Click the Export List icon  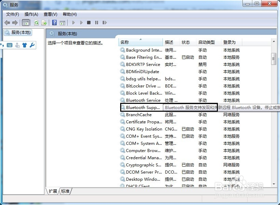[x=44, y=22]
